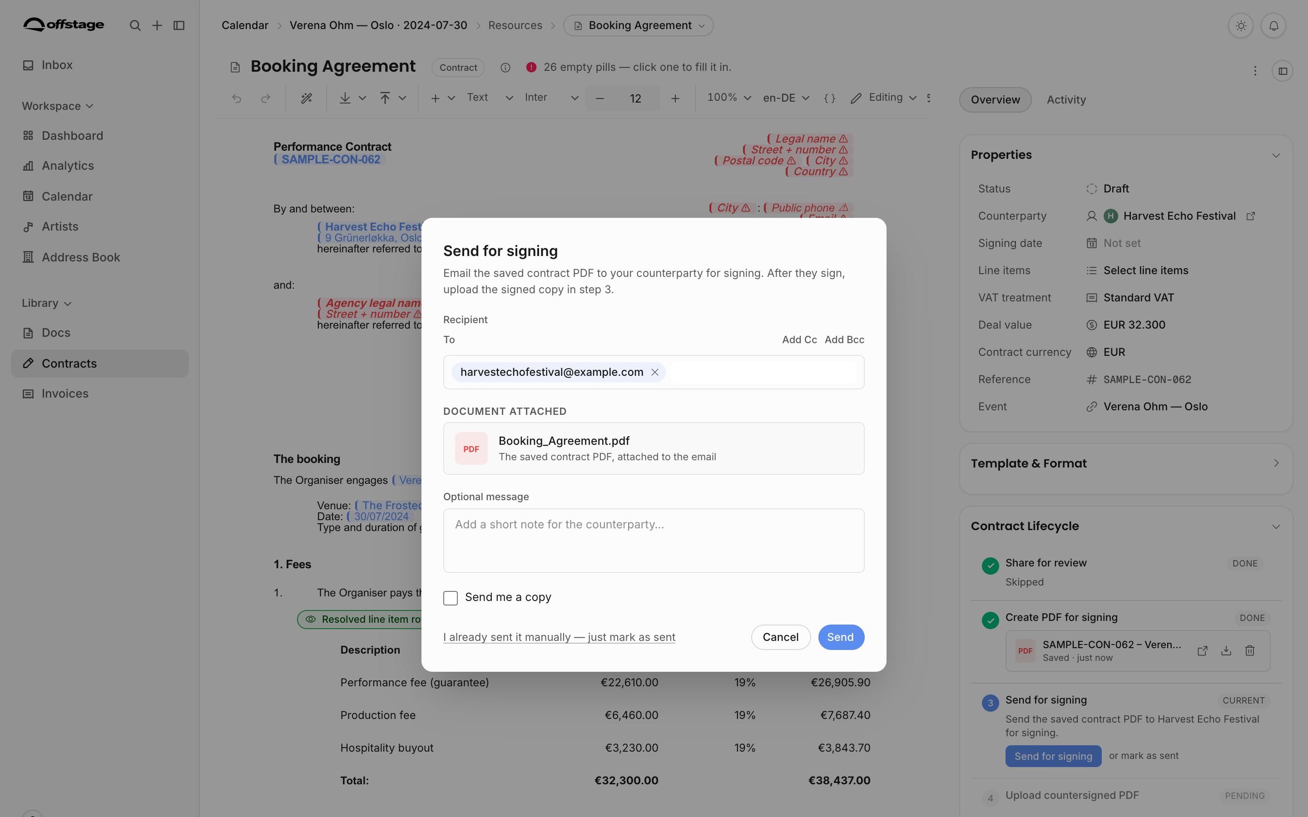The height and width of the screenshot is (817, 1308).
Task: Click the info icon next to the Contract badge
Action: [x=505, y=68]
